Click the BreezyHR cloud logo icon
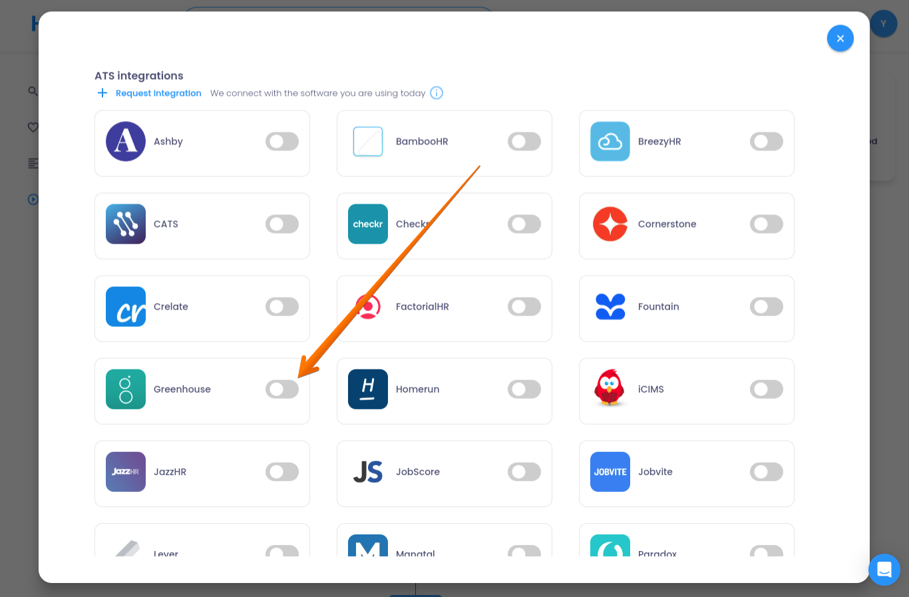 (x=610, y=142)
